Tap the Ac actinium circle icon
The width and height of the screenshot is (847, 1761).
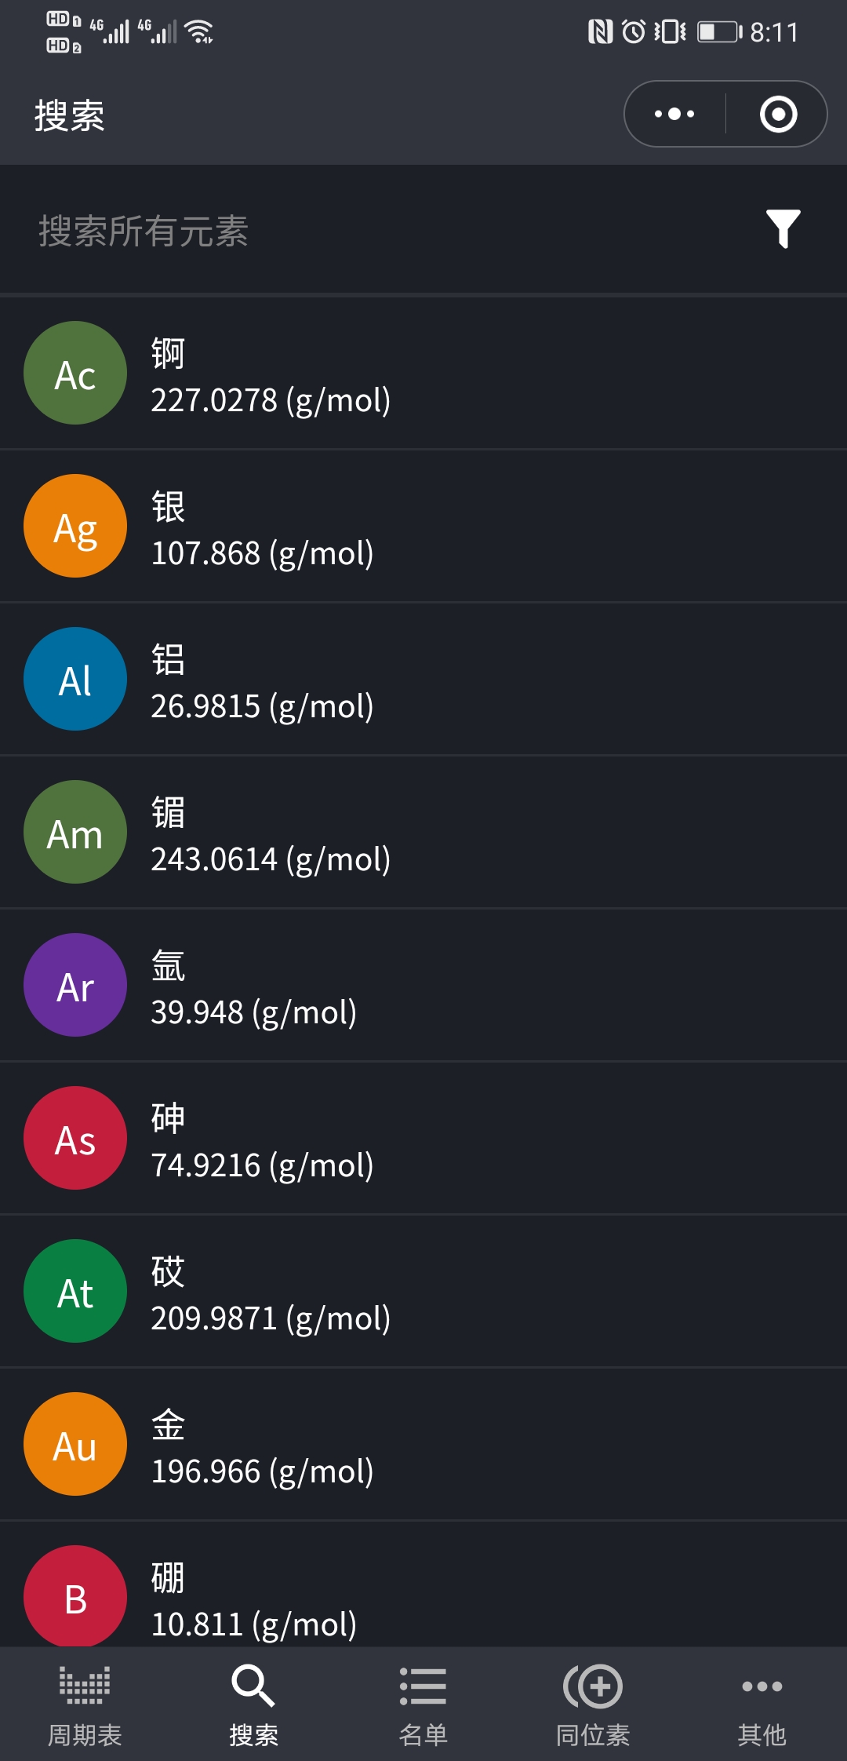pyautogui.click(x=75, y=373)
